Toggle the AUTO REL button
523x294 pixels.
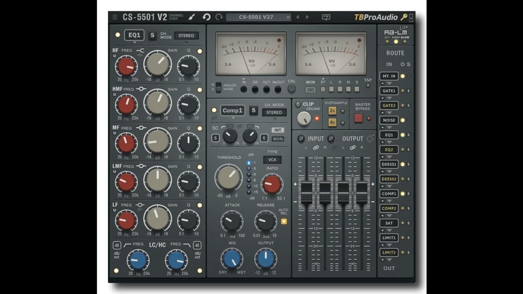point(284,221)
